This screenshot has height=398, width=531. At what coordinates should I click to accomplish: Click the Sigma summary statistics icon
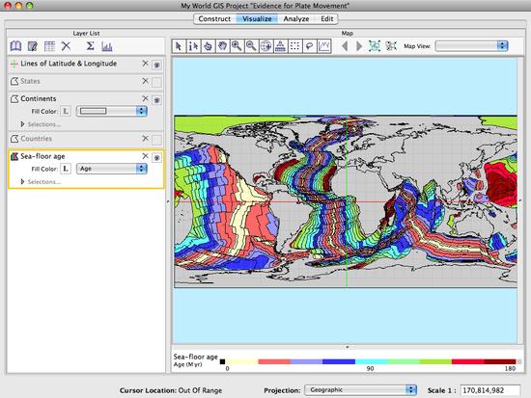[x=90, y=46]
